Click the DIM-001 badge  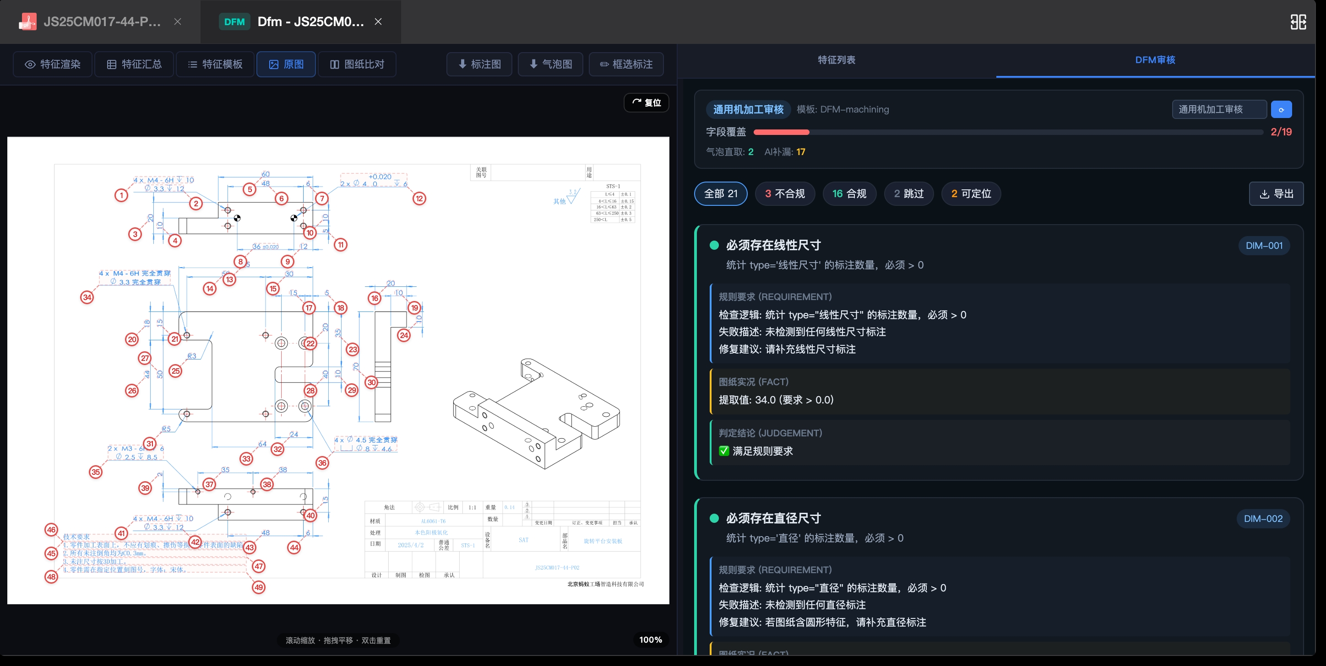tap(1264, 246)
